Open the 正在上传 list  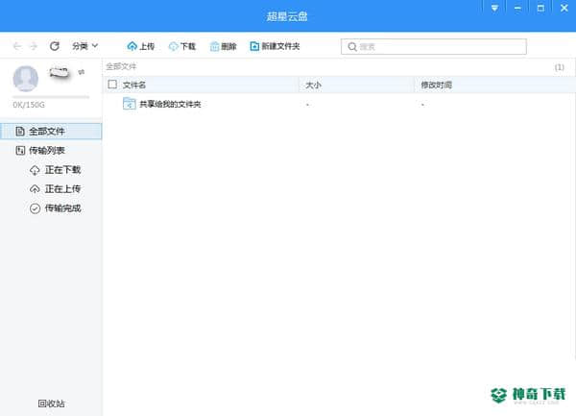click(55, 189)
